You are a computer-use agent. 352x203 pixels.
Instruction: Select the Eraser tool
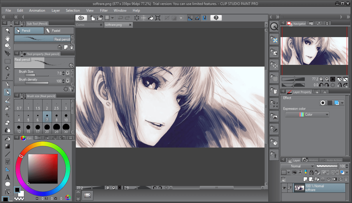coord(8,122)
